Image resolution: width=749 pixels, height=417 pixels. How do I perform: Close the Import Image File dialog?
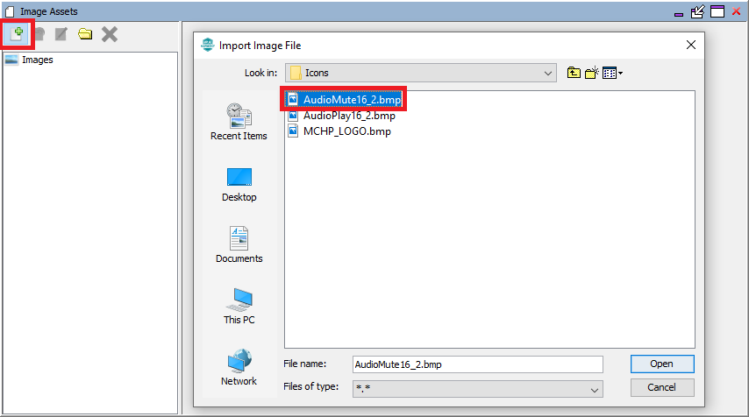pos(691,45)
